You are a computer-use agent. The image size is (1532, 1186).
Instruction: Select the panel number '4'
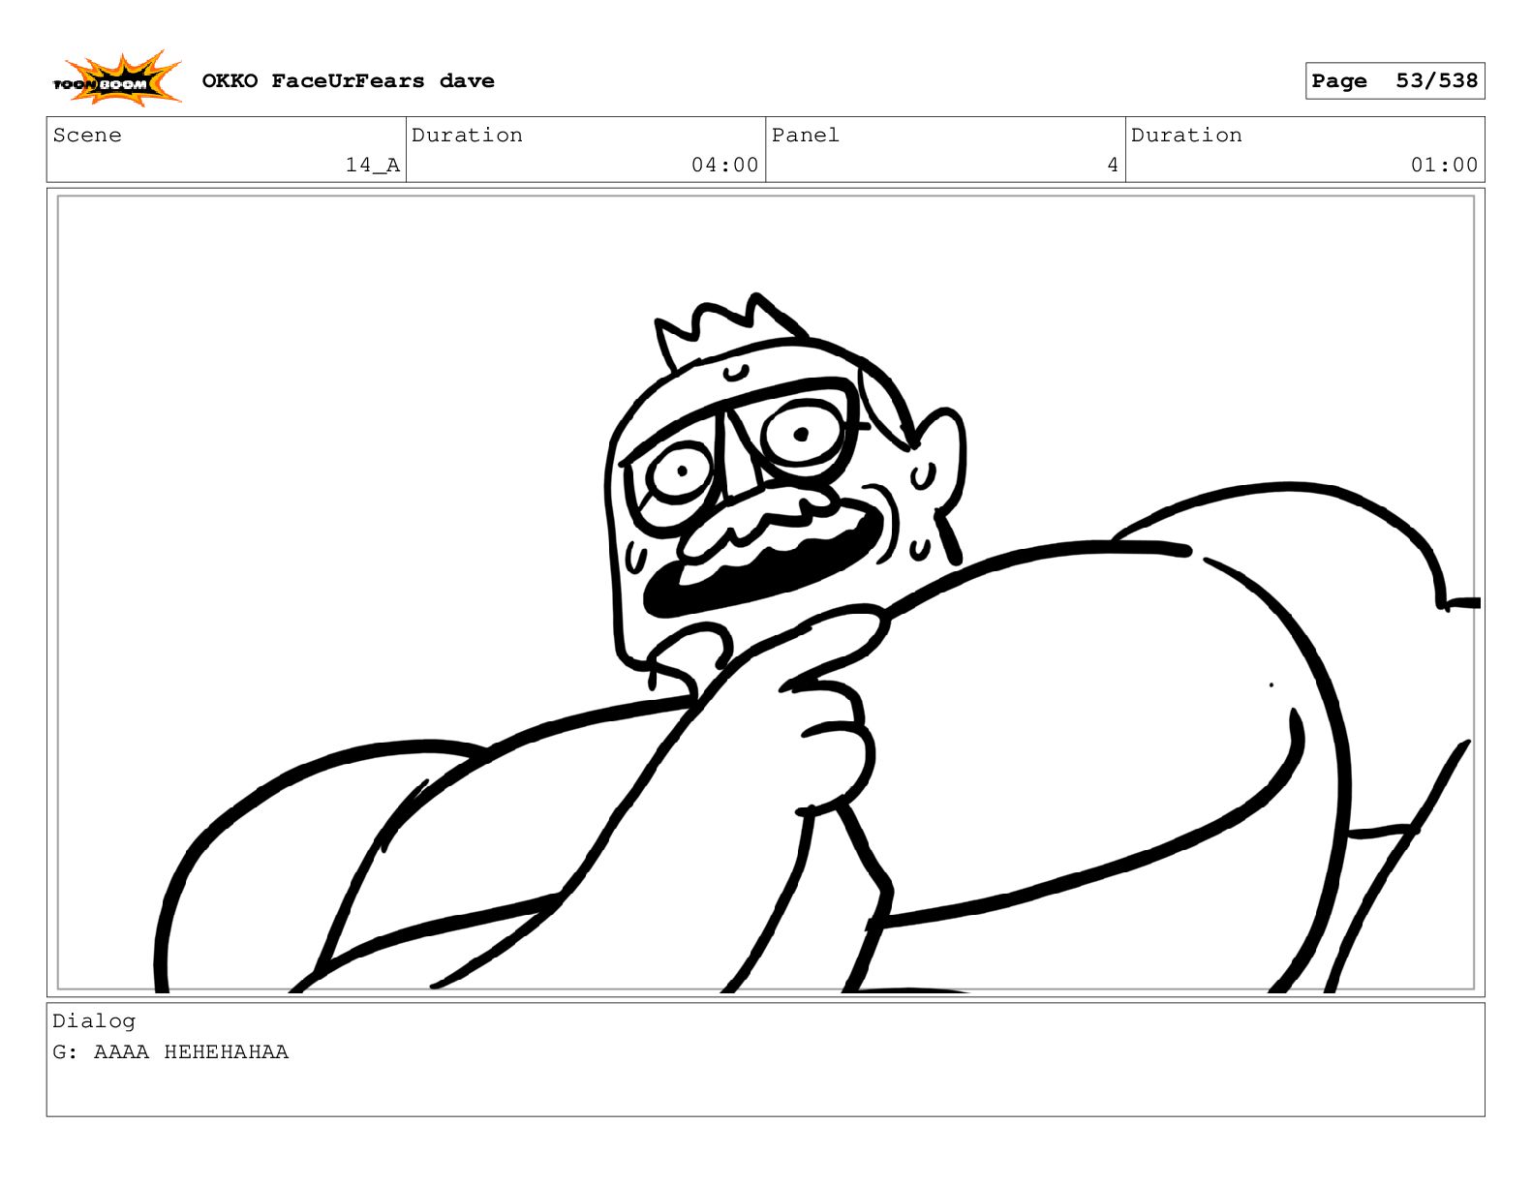tap(1113, 166)
